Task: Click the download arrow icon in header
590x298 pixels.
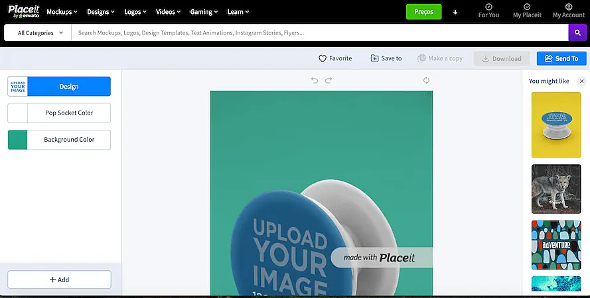Action: click(455, 12)
